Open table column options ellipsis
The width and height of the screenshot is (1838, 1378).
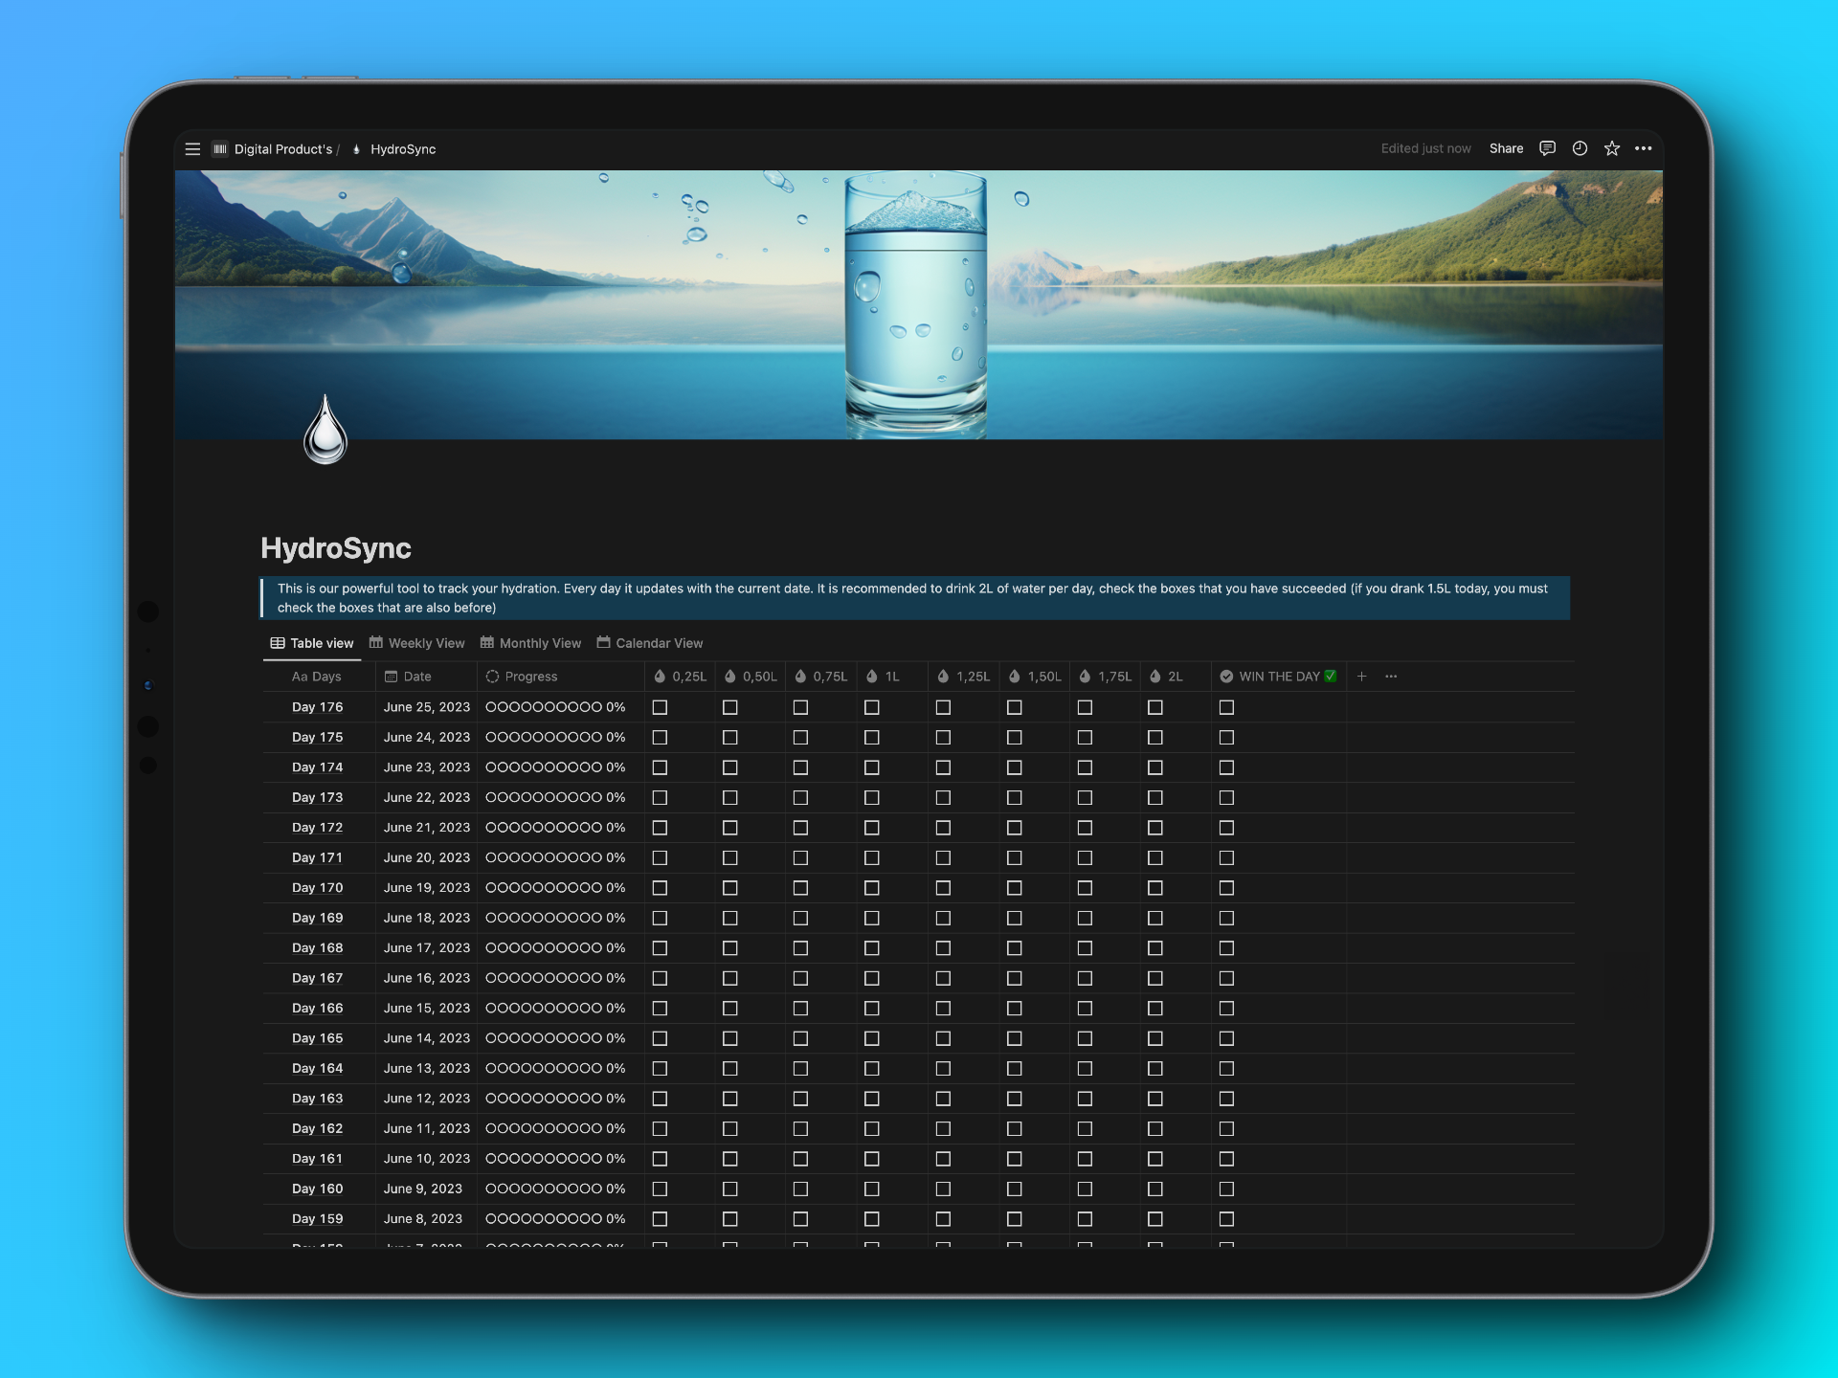1391,677
